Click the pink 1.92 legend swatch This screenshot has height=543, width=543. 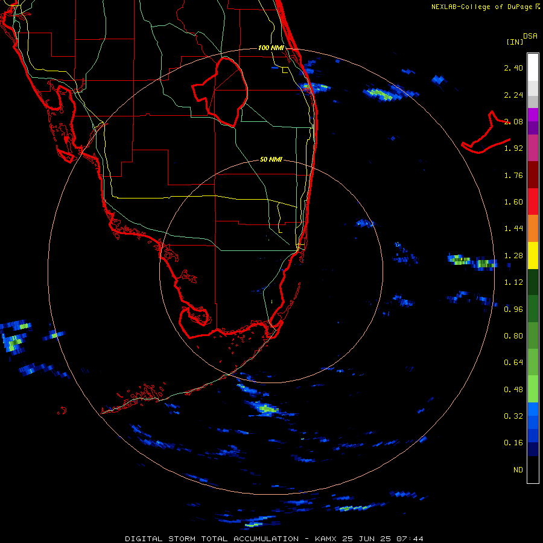point(533,148)
